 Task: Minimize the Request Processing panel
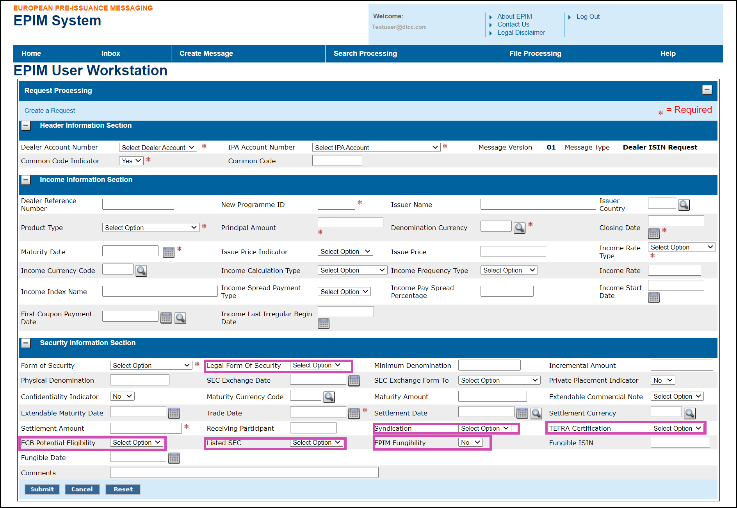pos(707,90)
